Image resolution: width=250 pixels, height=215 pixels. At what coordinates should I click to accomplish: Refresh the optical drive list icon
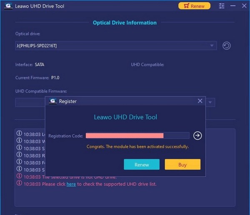(x=226, y=46)
